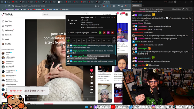Click the TikTok Upload button

click(107, 14)
